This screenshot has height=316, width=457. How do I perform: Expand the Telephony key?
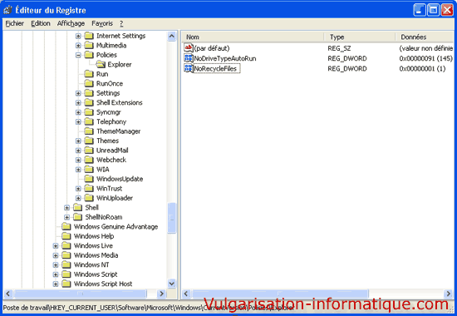coord(78,121)
